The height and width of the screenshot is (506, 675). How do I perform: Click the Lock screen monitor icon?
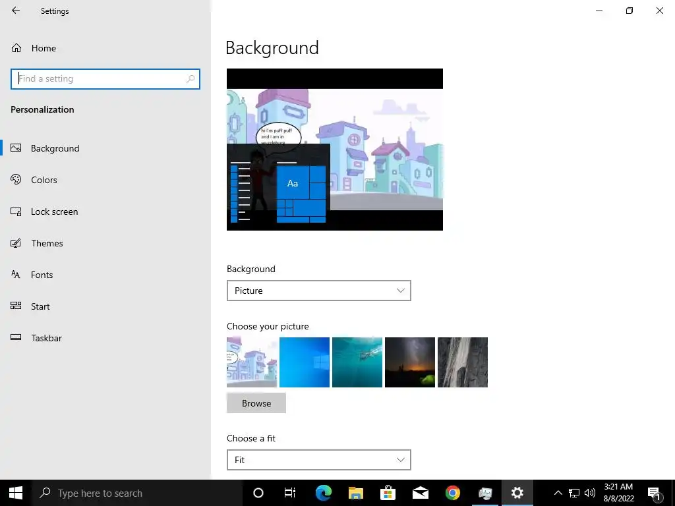coord(16,211)
